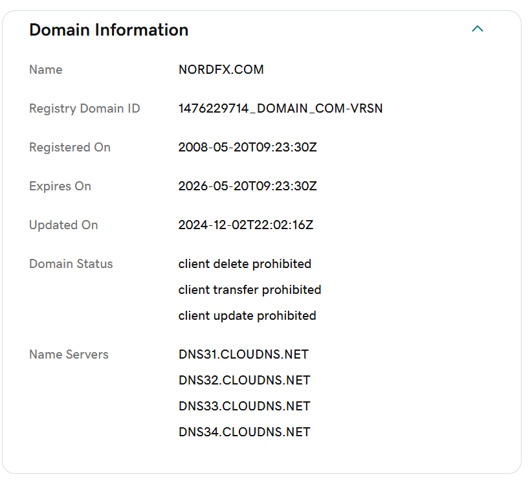Collapse the Domain Information section chevron
The width and height of the screenshot is (530, 479).
478,29
